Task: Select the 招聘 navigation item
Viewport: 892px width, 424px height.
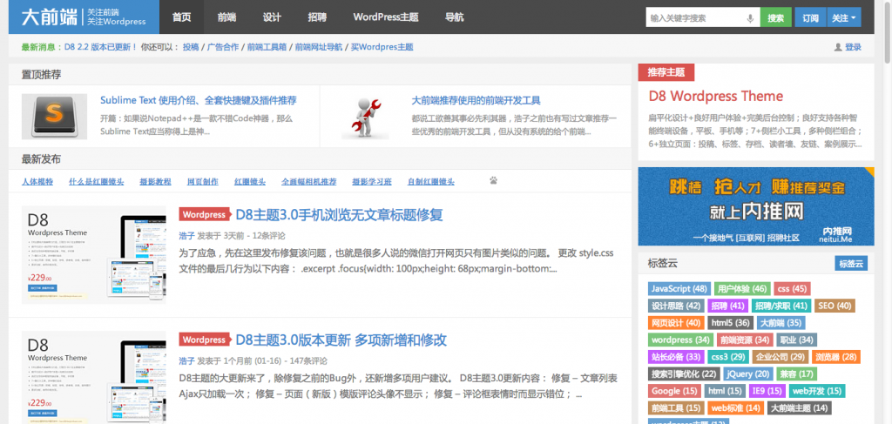Action: coord(317,17)
